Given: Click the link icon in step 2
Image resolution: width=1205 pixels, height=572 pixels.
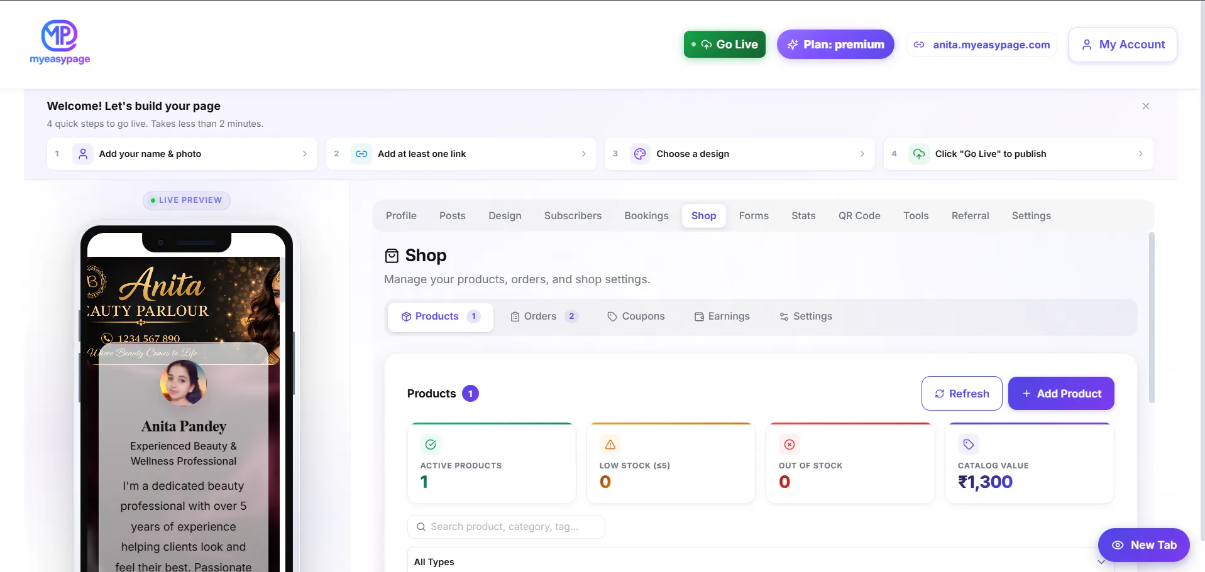Looking at the screenshot, I should pos(361,154).
